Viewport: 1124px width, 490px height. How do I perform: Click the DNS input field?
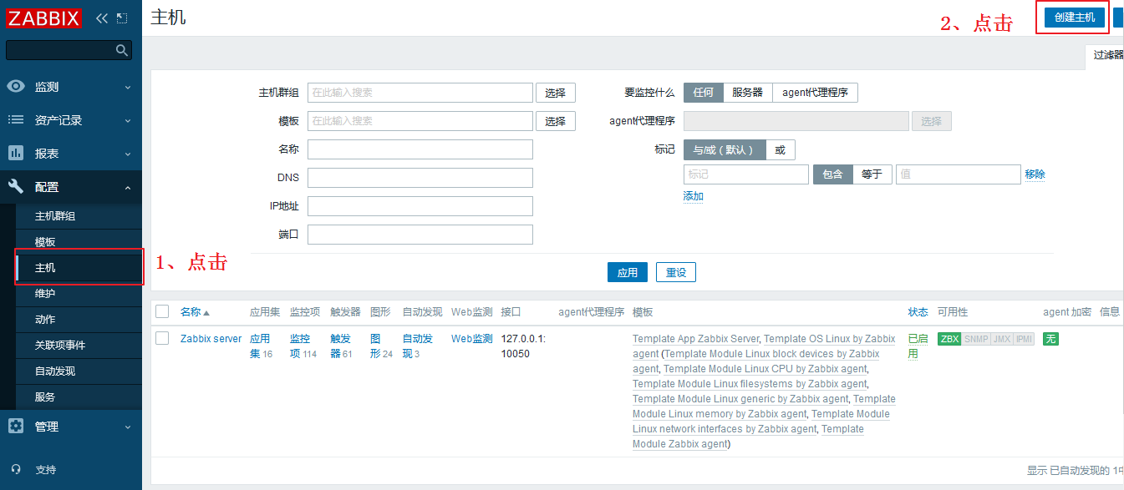420,178
